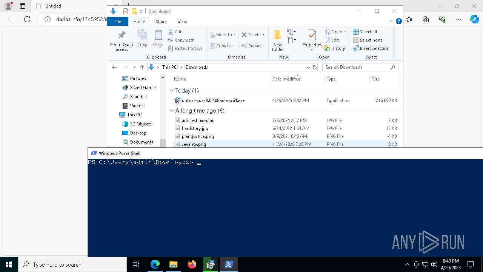
Task: Select Videos in navigation pane
Action: pyautogui.click(x=137, y=106)
